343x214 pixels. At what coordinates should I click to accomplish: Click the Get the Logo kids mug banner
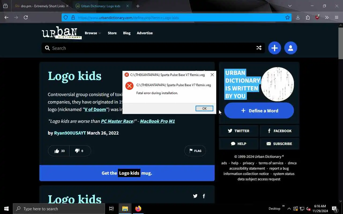pyautogui.click(x=127, y=173)
